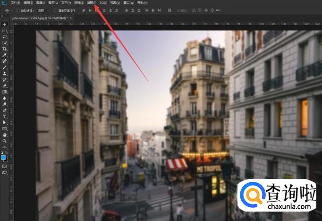
Task: Select the Eraser tool
Action: [x=4, y=86]
